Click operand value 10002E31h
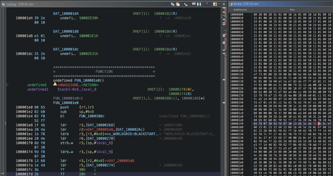Screen dimensions: 333x176 click(88, 53)
